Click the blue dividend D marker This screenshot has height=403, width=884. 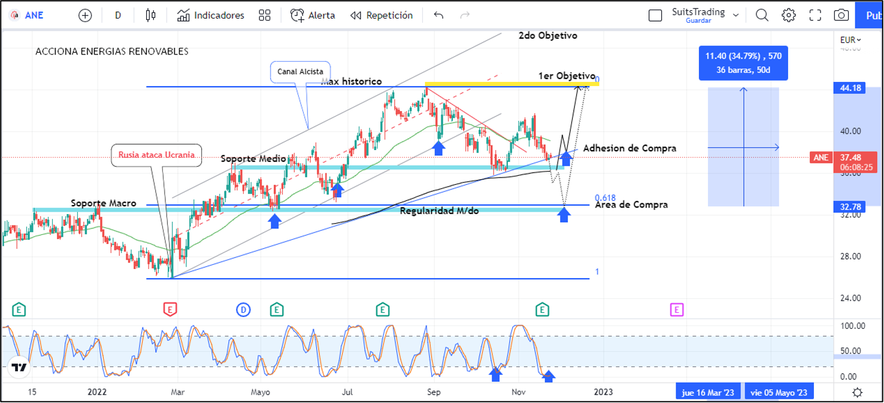243,310
